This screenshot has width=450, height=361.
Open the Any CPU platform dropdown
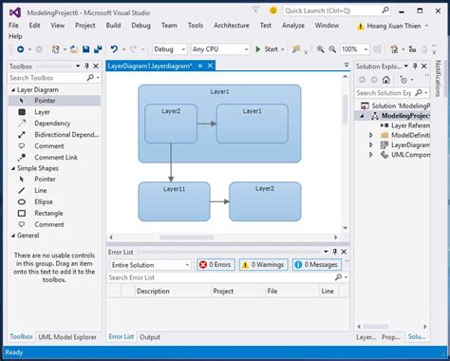tap(220, 49)
